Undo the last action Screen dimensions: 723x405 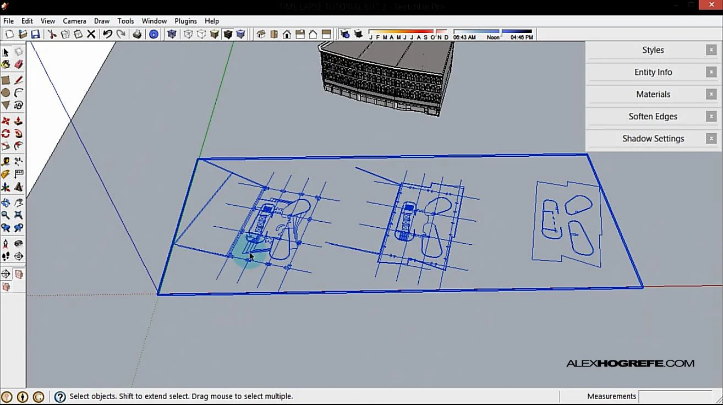pyautogui.click(x=108, y=34)
